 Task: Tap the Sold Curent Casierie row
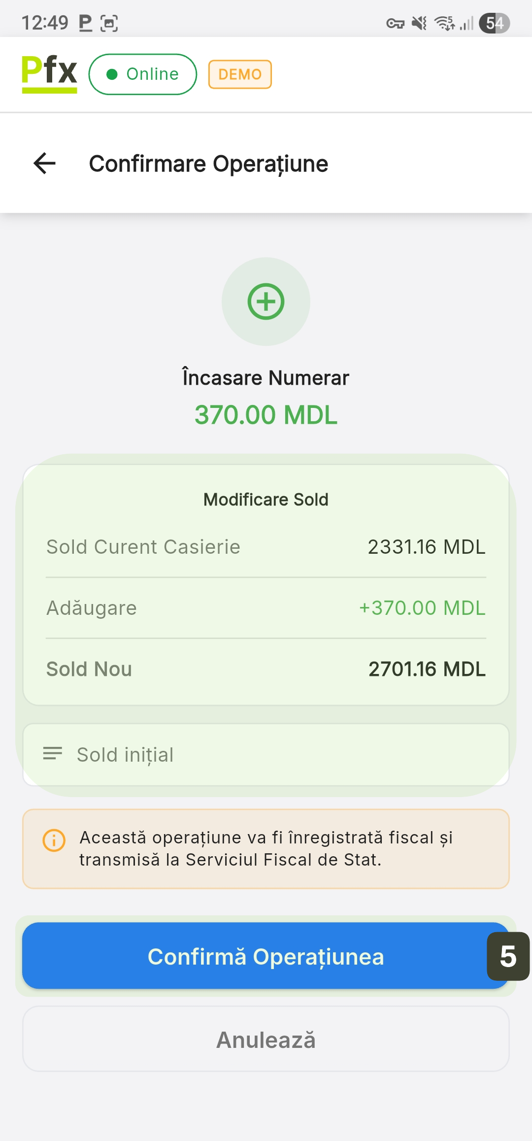click(x=266, y=547)
